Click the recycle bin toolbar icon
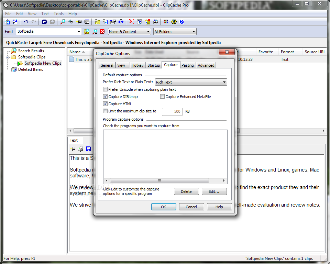330x264 pixels. coord(139,22)
